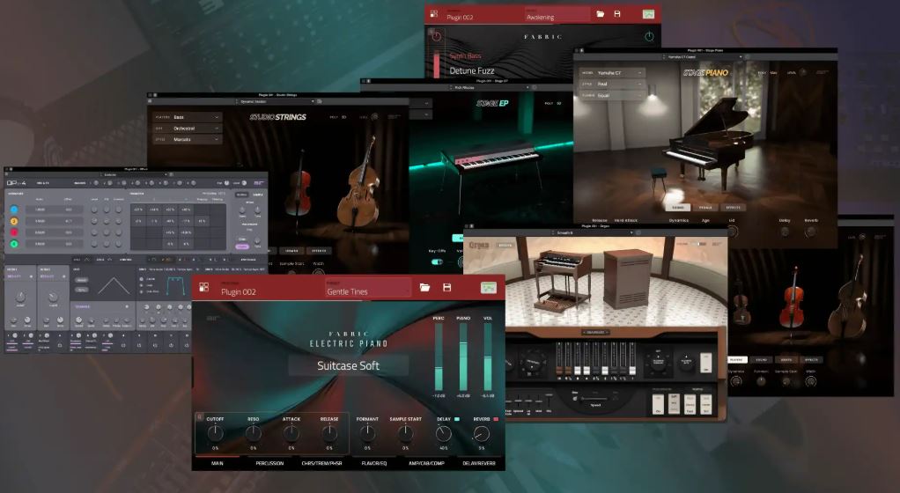Click the CUTOFF knob in Fabric Electric Piano
Viewport: 900px width, 493px height.
pyautogui.click(x=215, y=433)
